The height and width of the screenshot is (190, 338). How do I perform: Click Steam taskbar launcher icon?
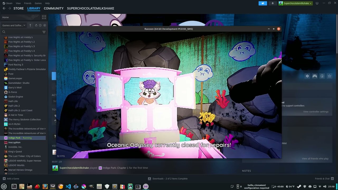53,187
